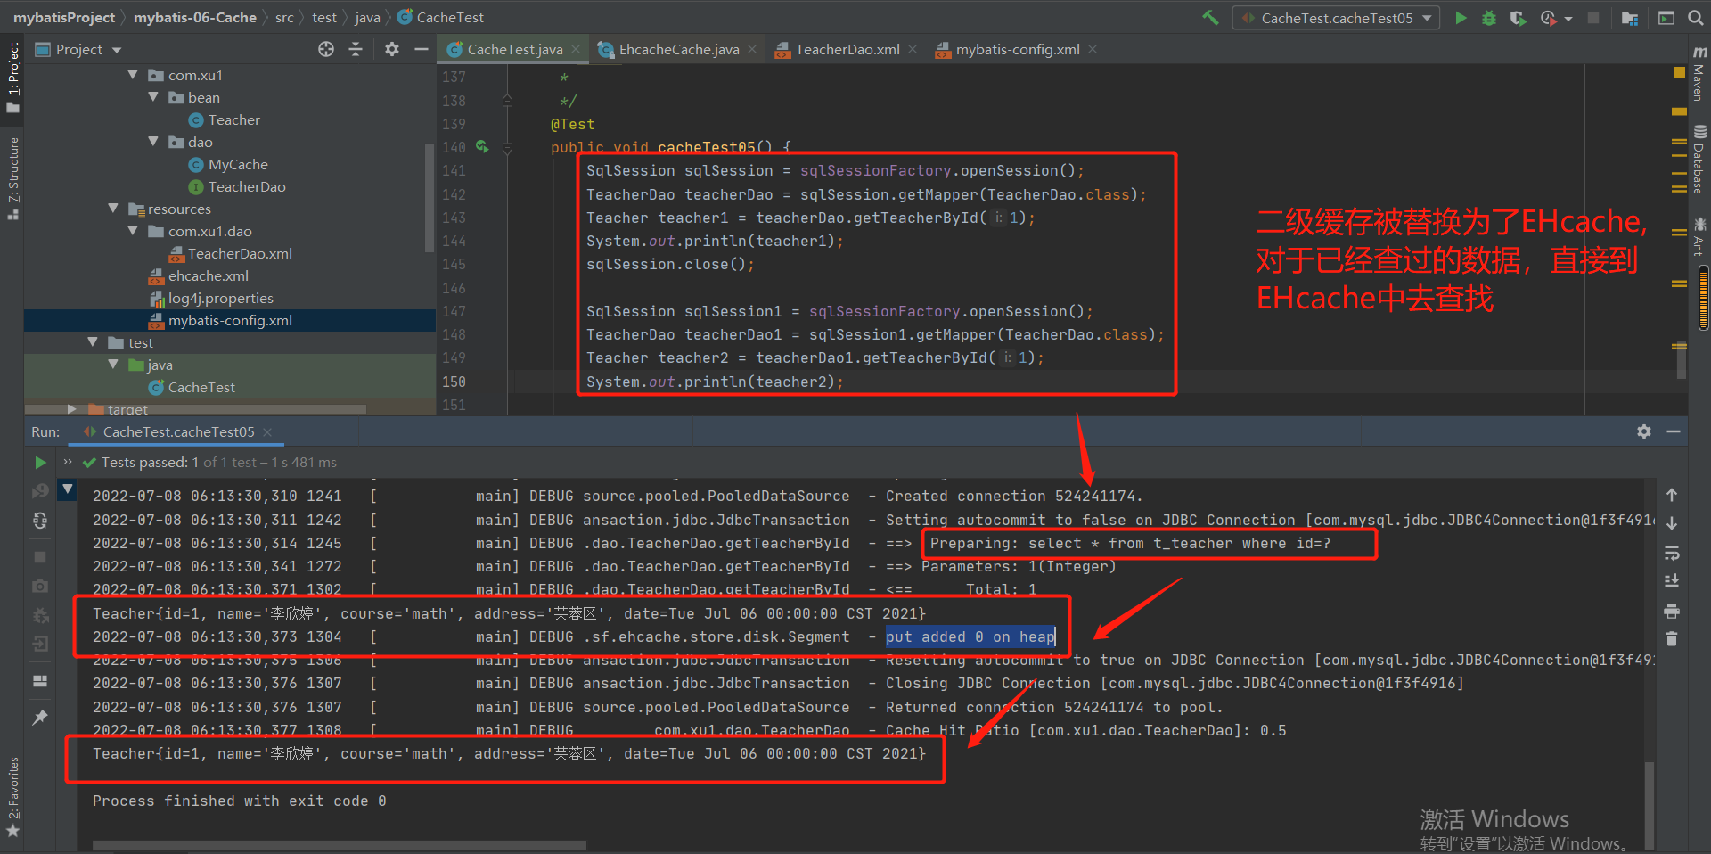
Task: Collapse all in Project panel
Action: point(356,49)
